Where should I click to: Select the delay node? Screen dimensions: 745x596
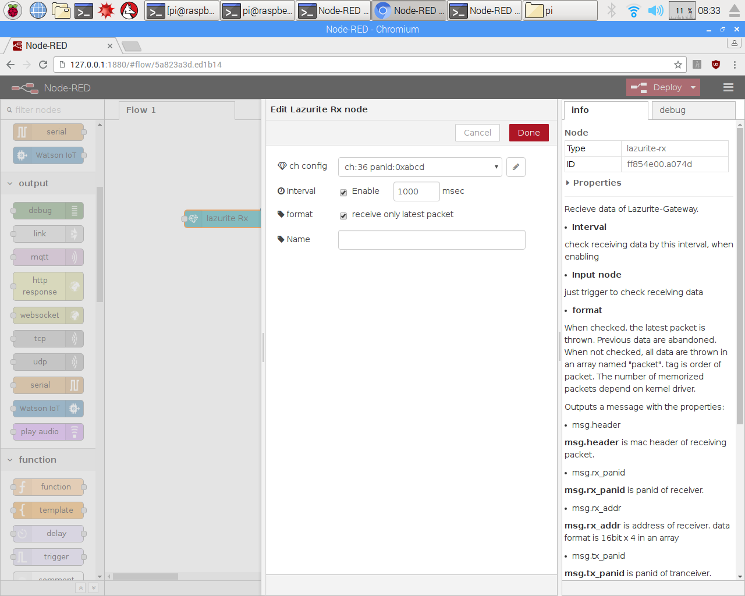(49, 534)
